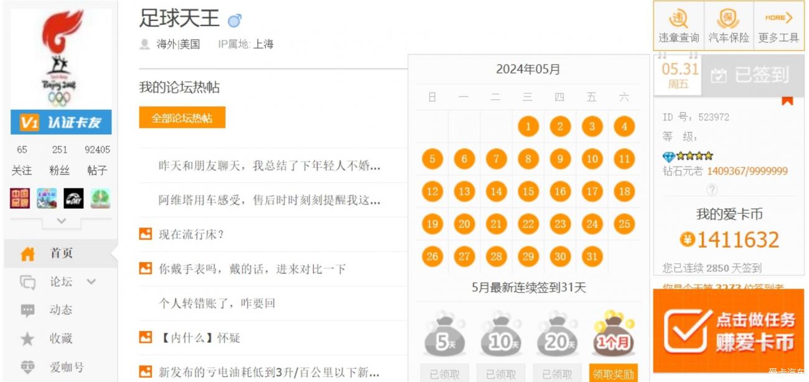Click the V1 认证卡友 badge
The height and width of the screenshot is (382, 809).
point(61,122)
